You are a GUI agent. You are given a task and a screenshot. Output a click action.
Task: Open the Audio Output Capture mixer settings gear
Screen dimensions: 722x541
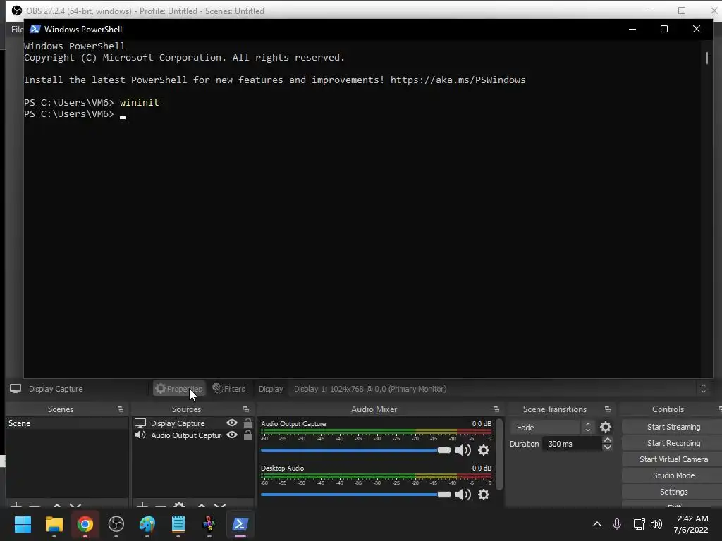[484, 450]
